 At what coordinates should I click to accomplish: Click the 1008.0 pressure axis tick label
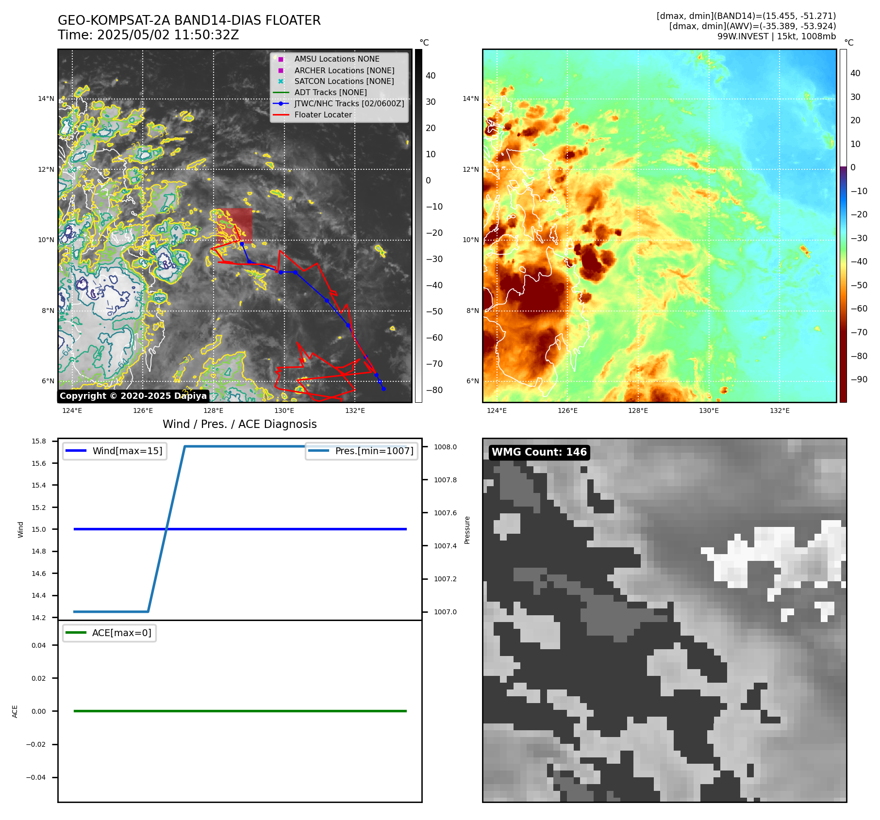tap(445, 447)
